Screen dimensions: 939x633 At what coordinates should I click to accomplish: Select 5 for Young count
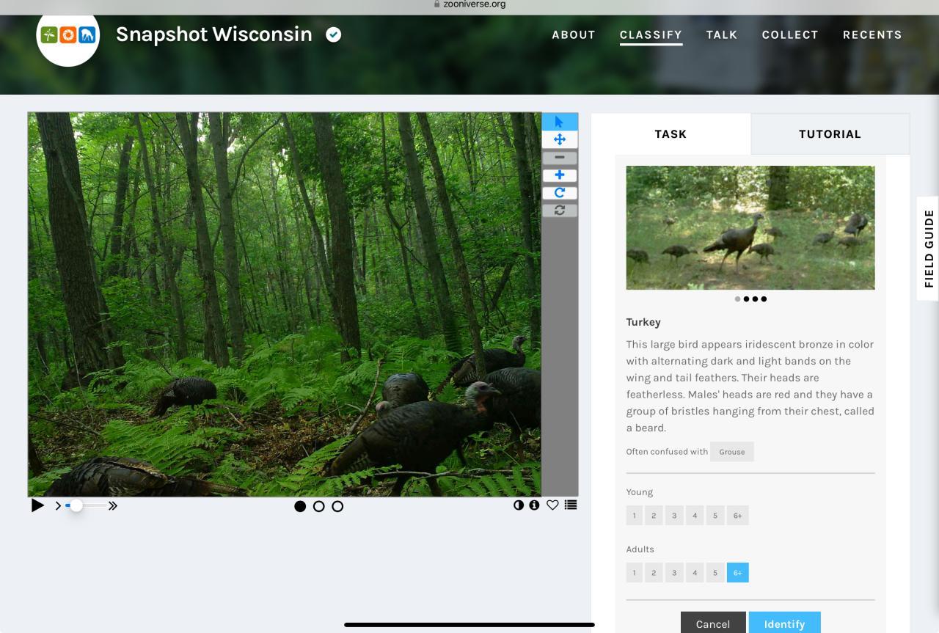point(715,516)
